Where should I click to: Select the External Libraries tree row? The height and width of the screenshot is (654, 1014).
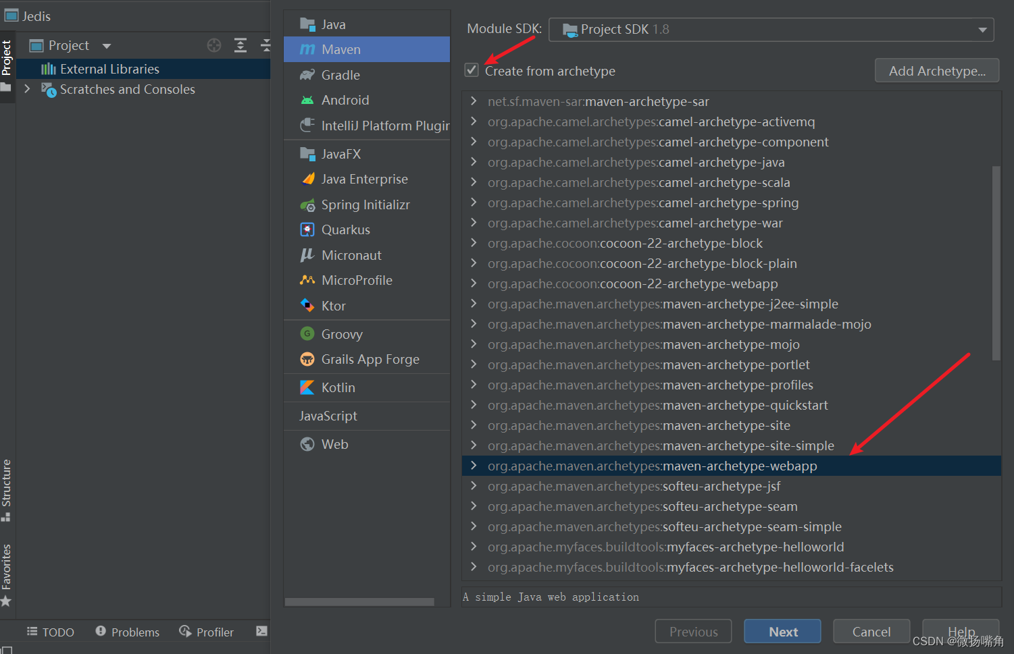[x=143, y=69]
